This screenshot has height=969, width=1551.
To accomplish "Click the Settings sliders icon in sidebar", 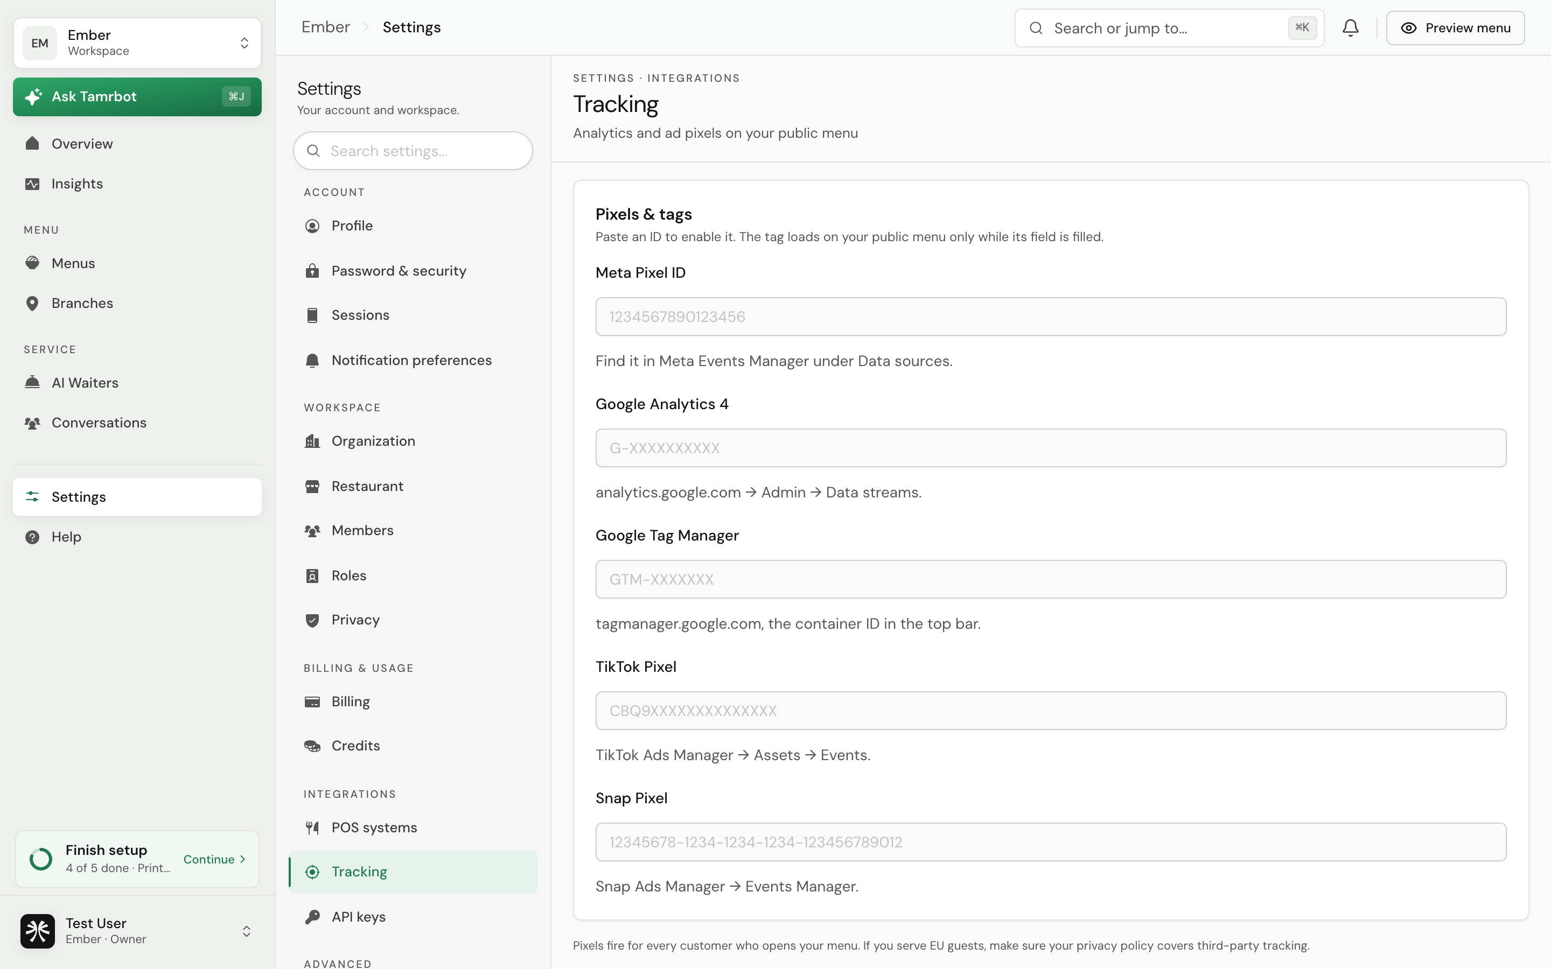I will [x=32, y=497].
